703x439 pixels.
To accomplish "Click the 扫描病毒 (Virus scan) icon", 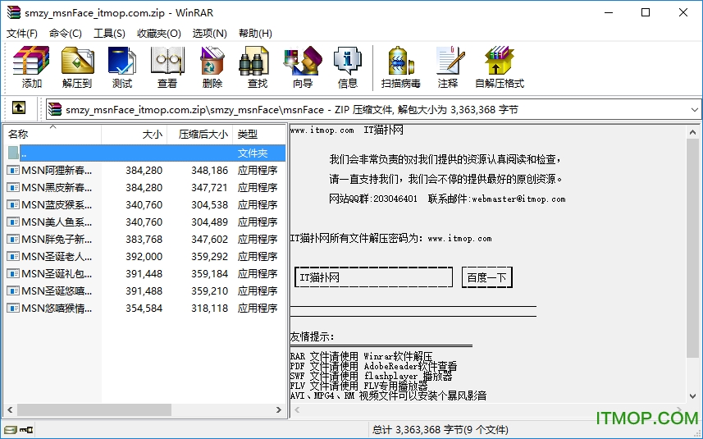I will pos(400,61).
